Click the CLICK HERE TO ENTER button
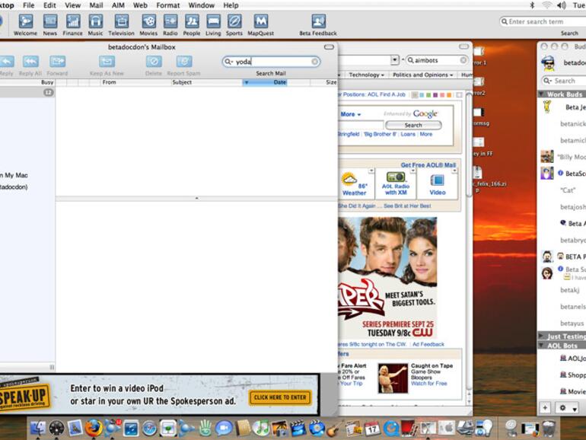The width and height of the screenshot is (586, 440). point(280,397)
